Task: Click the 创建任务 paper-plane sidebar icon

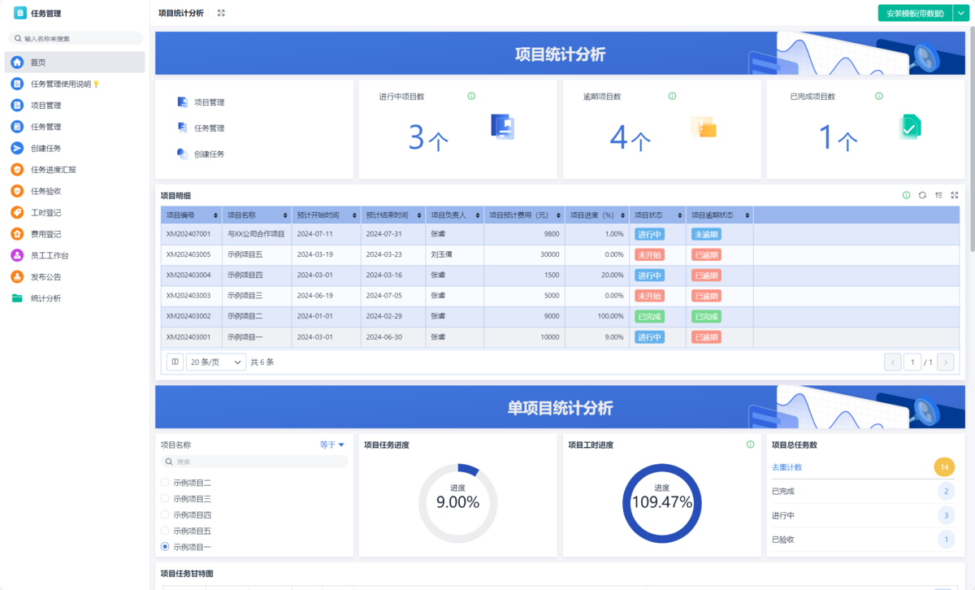Action: tap(17, 148)
